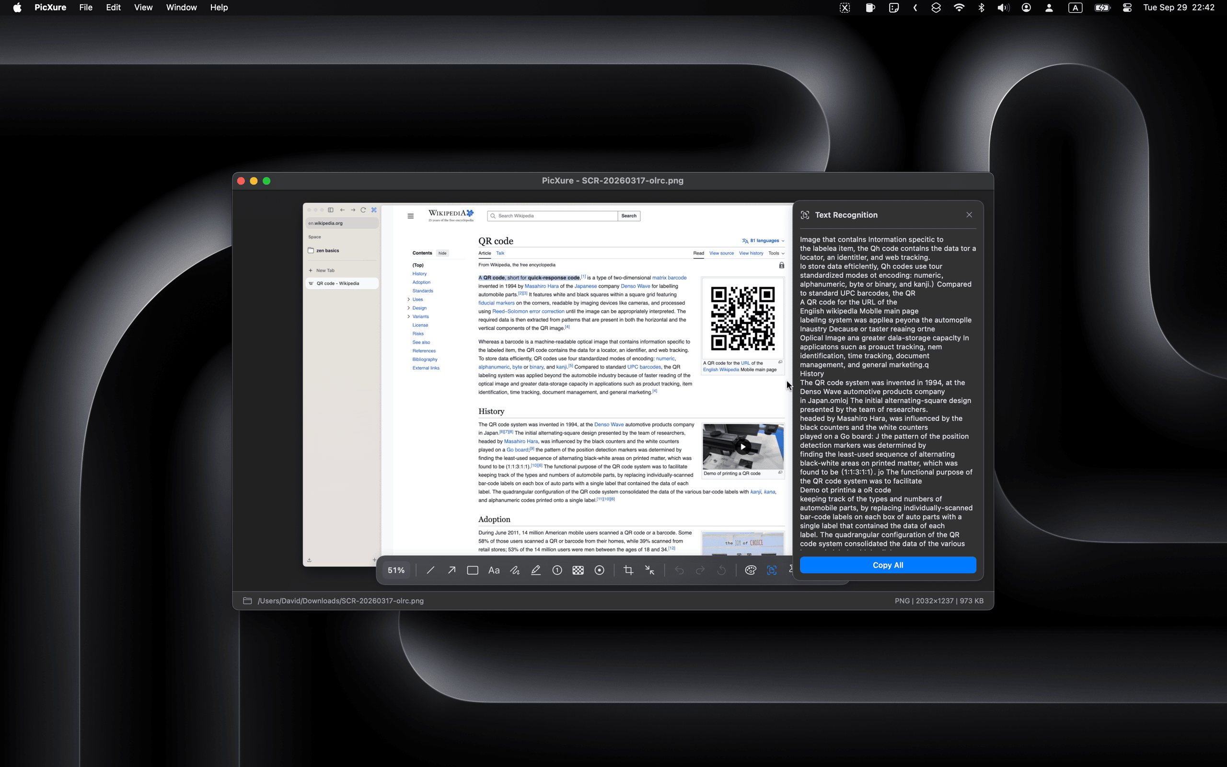Viewport: 1227px width, 767px height.
Task: Click the shrink resize arrows tool
Action: click(x=649, y=570)
